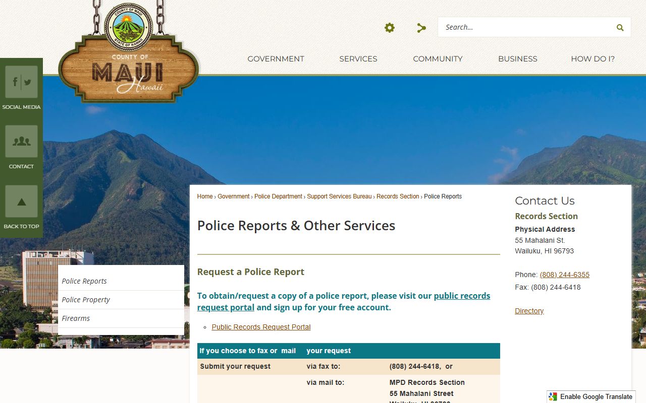Select Firearms in side menu
Image resolution: width=646 pixels, height=403 pixels.
point(121,318)
